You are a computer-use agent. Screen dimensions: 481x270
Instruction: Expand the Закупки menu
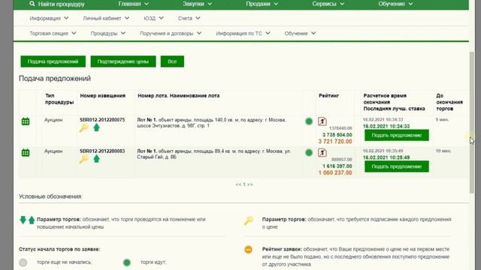coord(197,4)
